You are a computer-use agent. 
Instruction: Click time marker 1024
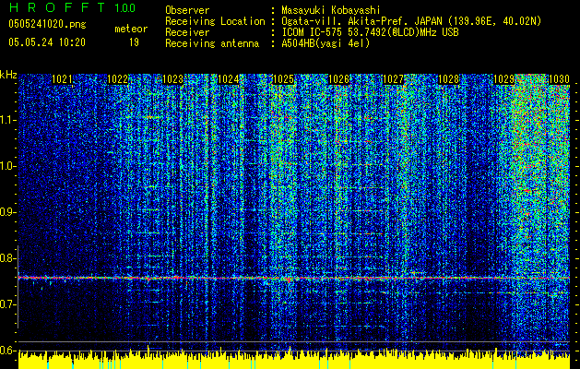click(x=229, y=79)
